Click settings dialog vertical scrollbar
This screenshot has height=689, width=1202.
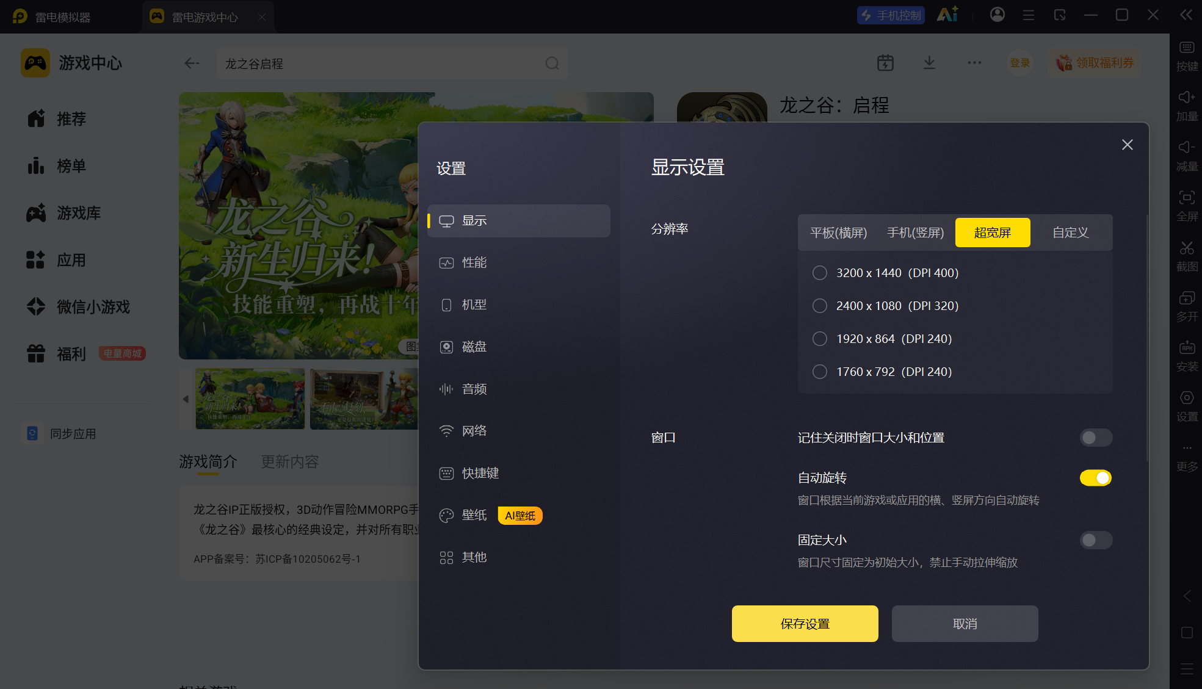point(1147,337)
